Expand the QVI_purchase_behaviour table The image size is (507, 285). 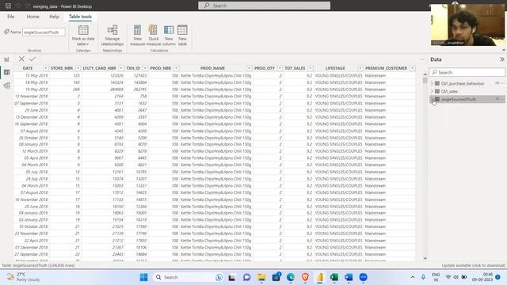pos(432,83)
